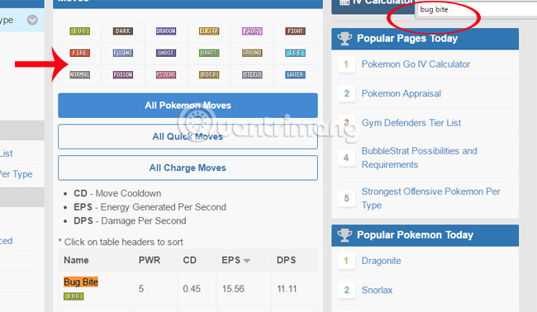Filter moves by Grass type icon
Viewport: 537px width, 312px height.
[209, 53]
